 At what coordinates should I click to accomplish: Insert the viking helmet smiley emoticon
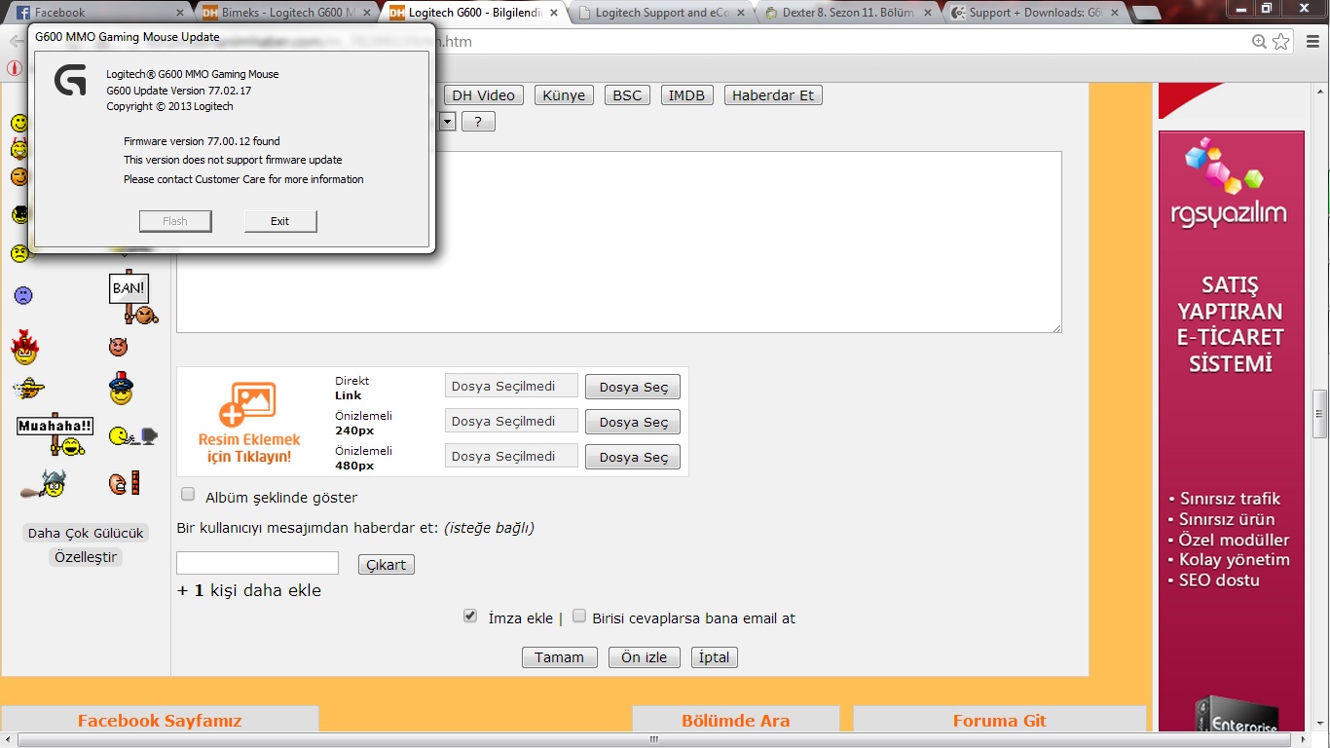[x=44, y=483]
